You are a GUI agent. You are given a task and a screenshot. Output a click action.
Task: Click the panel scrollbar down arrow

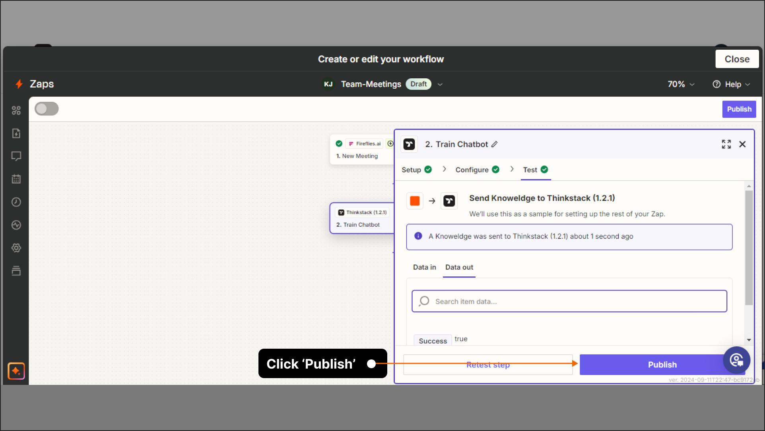tap(749, 340)
